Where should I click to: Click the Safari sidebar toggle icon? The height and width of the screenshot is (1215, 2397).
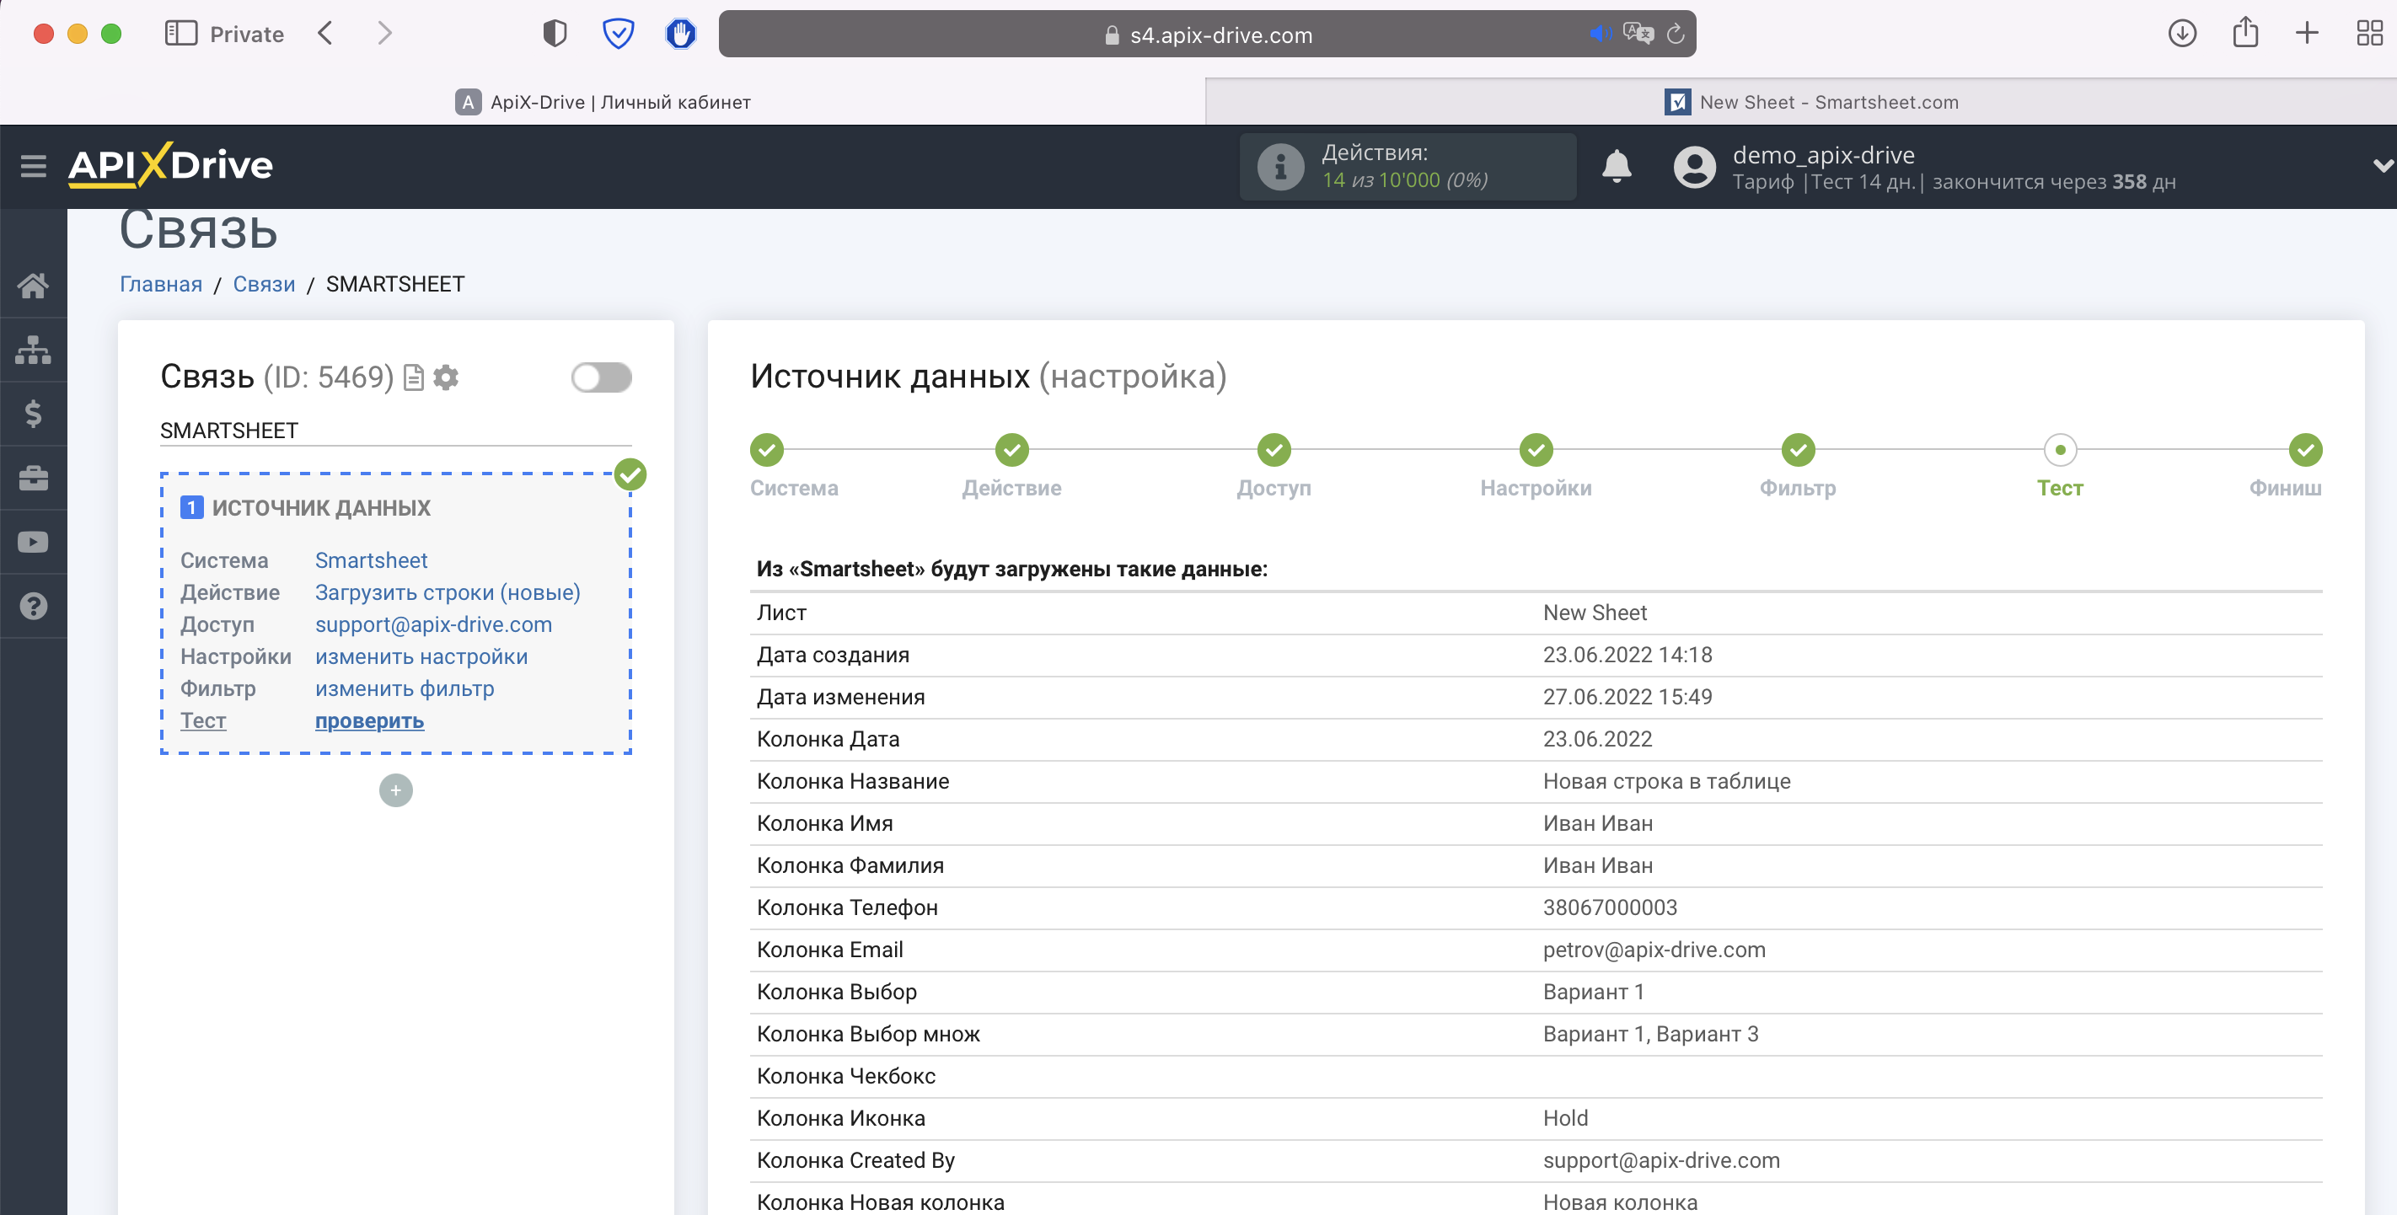180,34
